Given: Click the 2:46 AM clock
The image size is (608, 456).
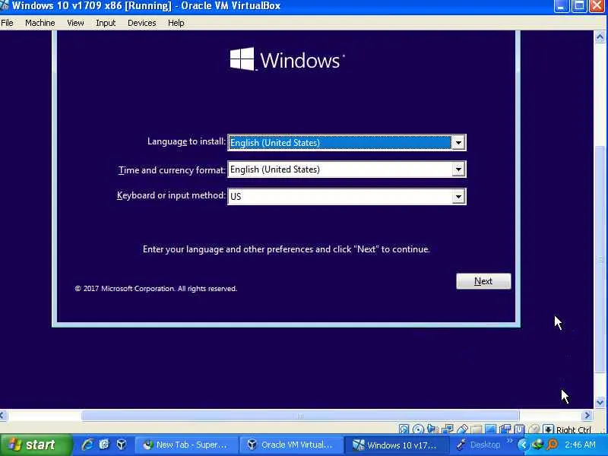Looking at the screenshot, I should pos(580,445).
